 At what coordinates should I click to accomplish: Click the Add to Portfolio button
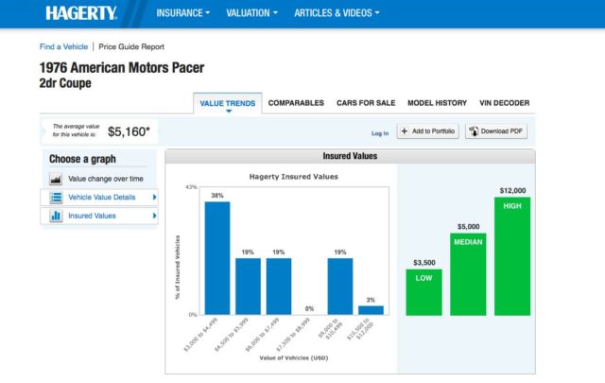tap(428, 131)
